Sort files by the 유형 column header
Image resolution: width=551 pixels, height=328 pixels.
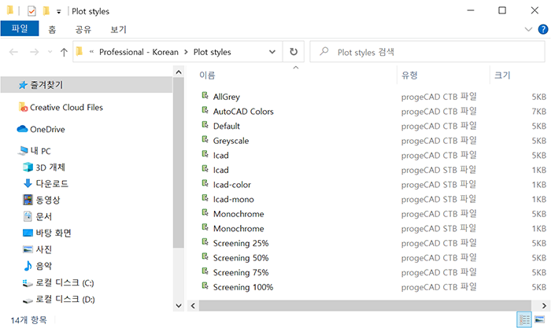coord(409,76)
